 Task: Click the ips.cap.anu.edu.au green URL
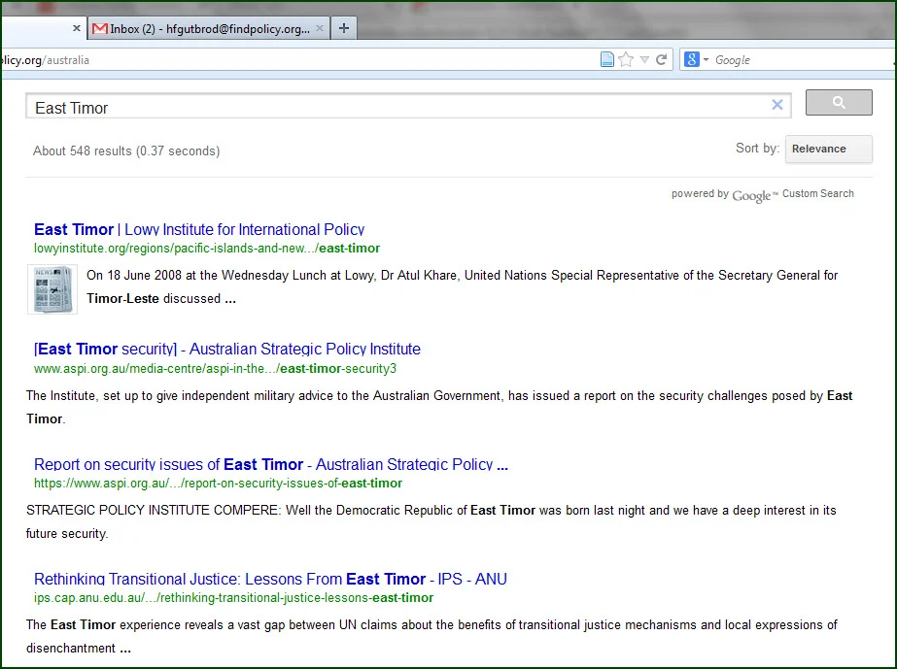(x=233, y=597)
